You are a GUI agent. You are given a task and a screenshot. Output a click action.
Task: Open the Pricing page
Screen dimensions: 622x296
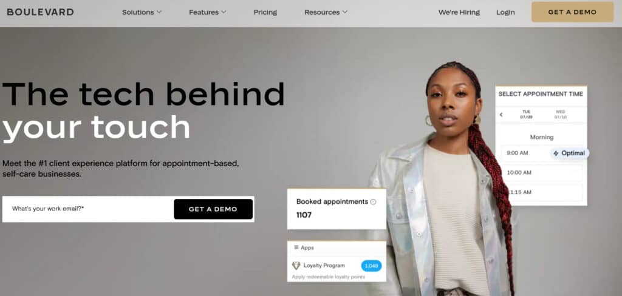point(265,12)
